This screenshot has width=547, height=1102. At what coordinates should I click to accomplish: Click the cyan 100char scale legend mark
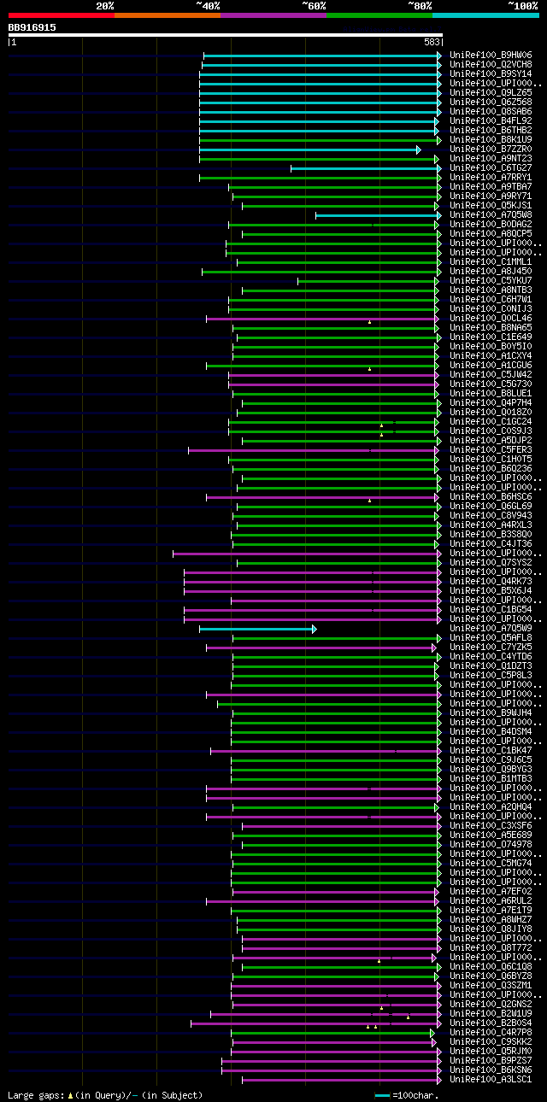click(382, 1095)
